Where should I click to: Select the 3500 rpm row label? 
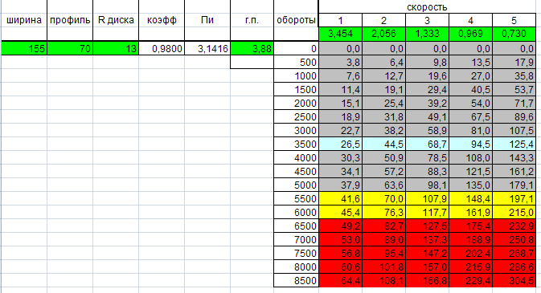point(296,144)
